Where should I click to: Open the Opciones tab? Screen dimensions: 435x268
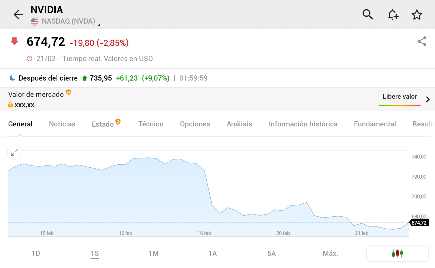[195, 124]
